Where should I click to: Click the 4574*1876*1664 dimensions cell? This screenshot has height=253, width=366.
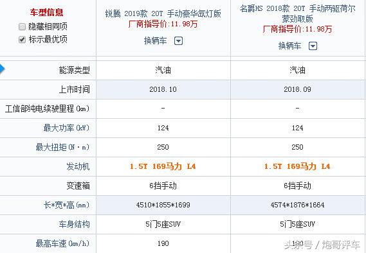pyautogui.click(x=297, y=205)
